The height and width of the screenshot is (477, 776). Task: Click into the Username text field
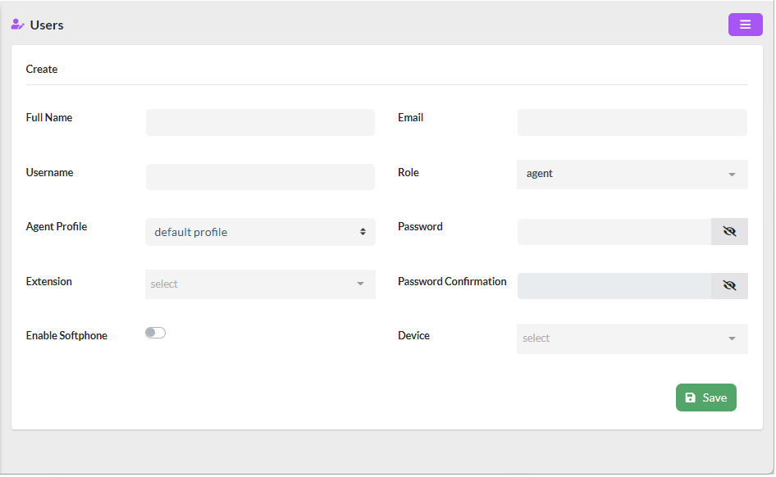pos(260,177)
